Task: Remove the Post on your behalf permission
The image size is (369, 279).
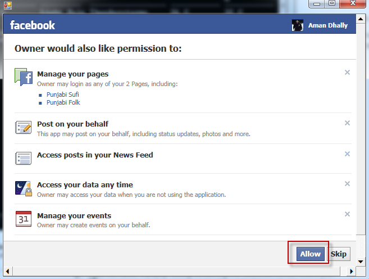Action: click(x=347, y=123)
